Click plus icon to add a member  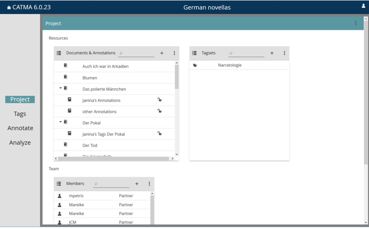pos(137,184)
